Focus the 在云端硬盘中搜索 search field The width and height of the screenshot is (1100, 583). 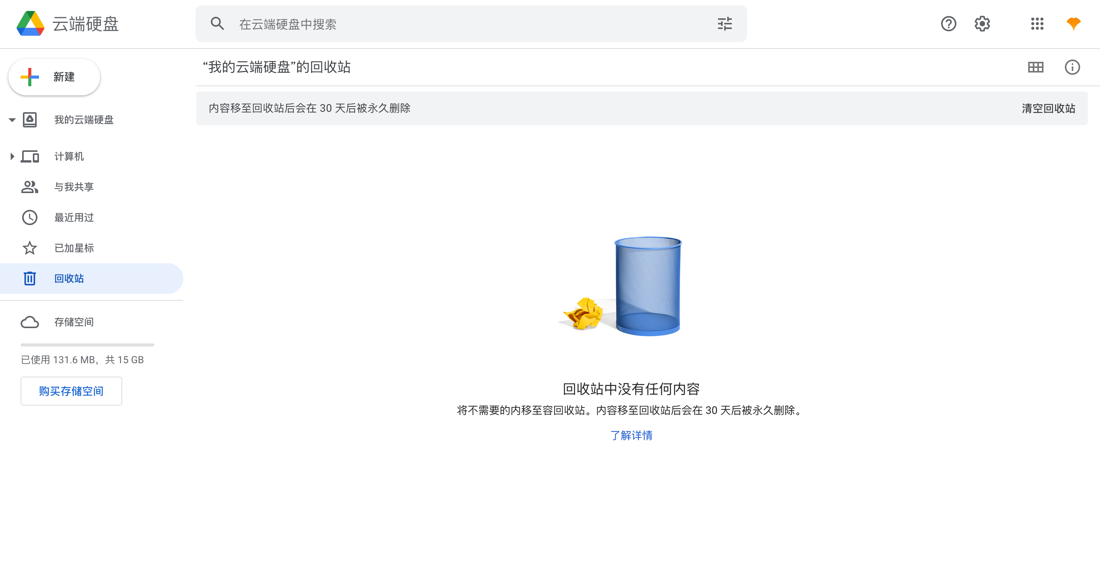click(x=471, y=24)
